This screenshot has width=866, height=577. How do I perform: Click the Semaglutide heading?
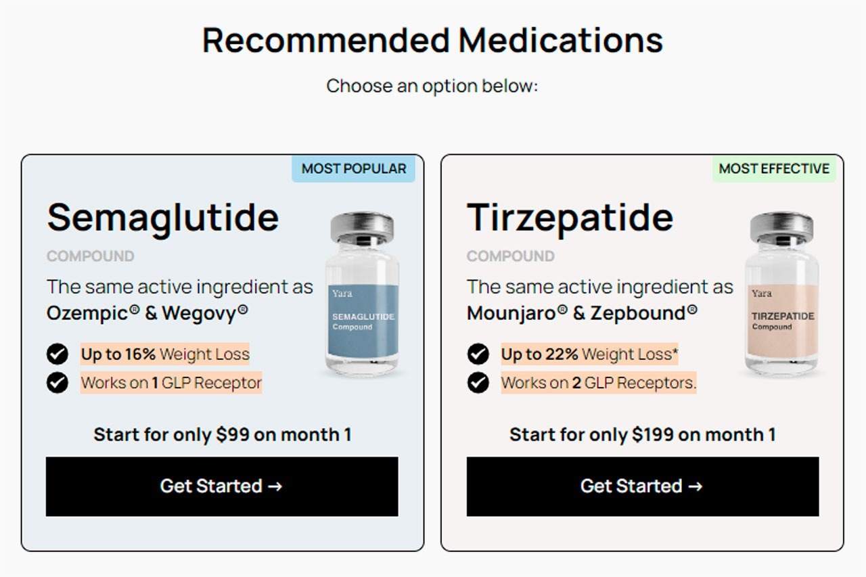[162, 218]
